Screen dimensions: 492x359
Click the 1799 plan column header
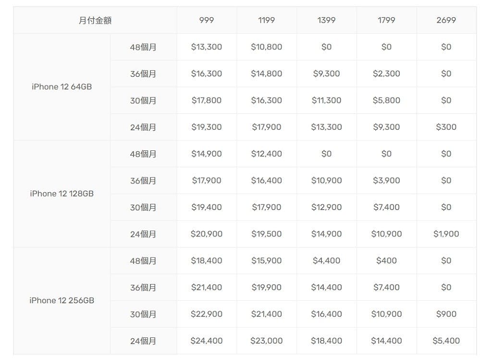pos(386,20)
